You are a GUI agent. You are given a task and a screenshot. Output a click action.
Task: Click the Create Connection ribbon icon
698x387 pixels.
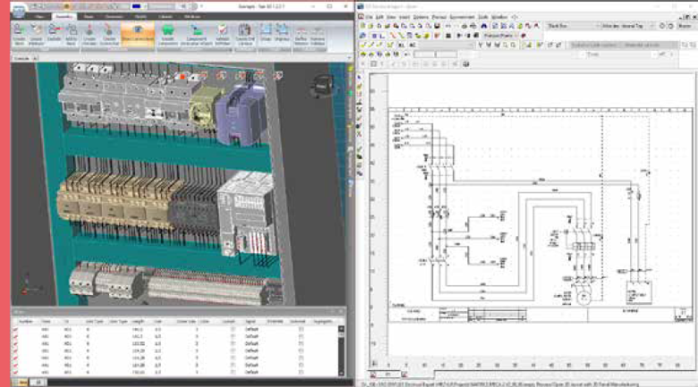tap(109, 34)
